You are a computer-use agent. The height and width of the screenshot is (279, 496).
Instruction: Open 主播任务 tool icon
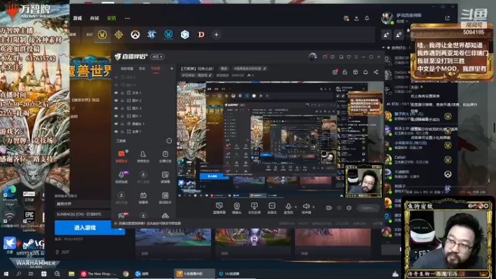[x=165, y=156]
